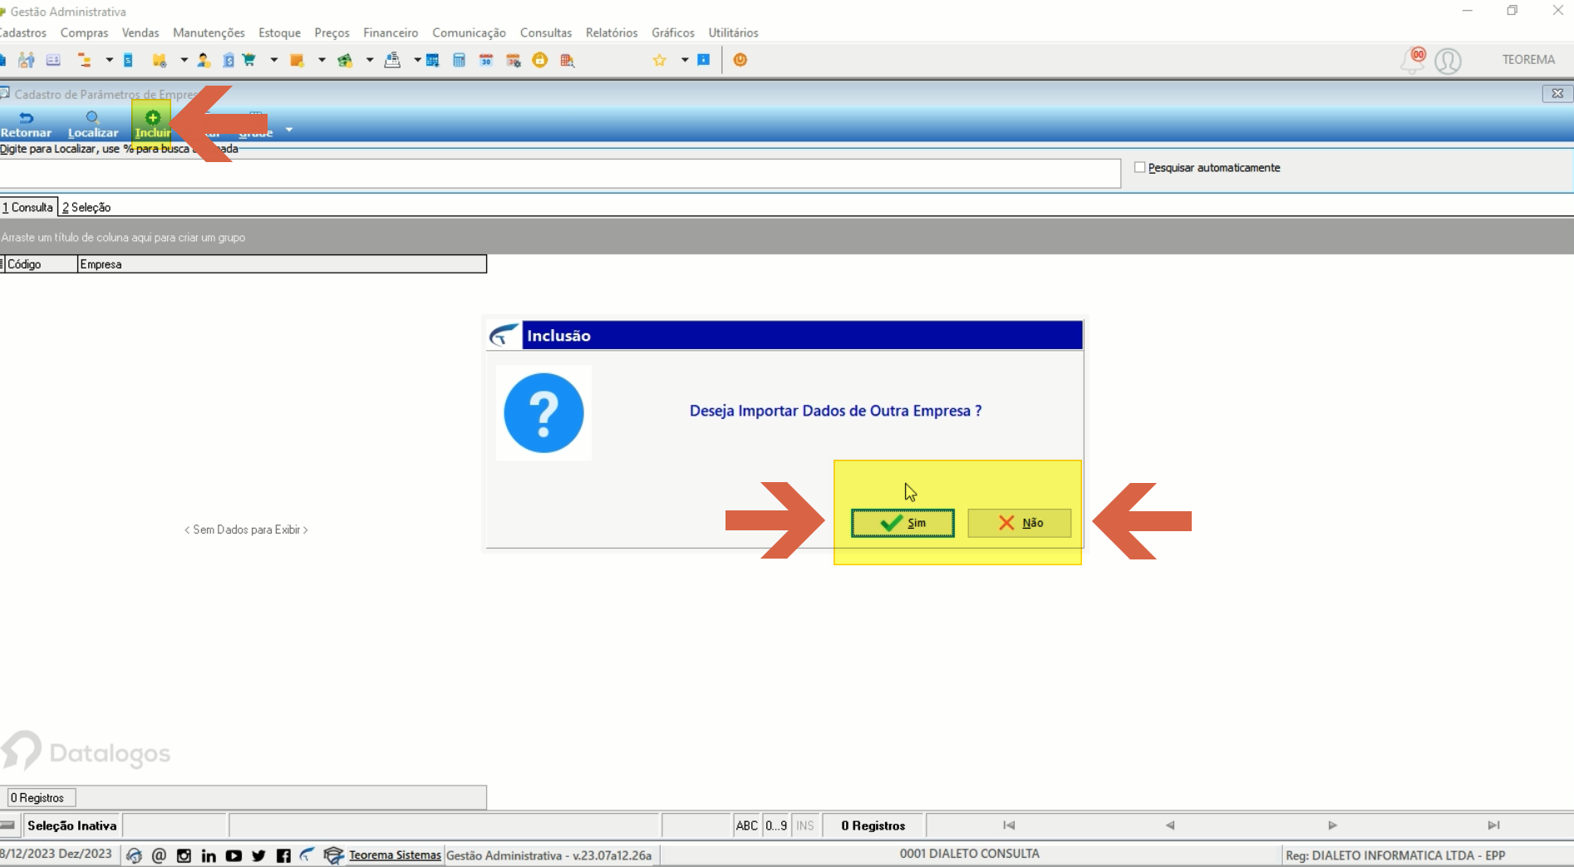The height and width of the screenshot is (867, 1574).
Task: Open the Manutenções menu
Action: click(x=209, y=32)
